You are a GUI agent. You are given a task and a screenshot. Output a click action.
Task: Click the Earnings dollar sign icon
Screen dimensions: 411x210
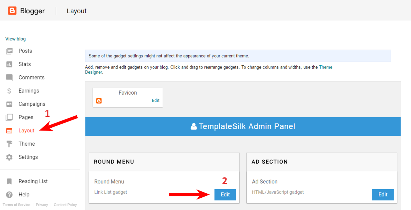point(9,91)
